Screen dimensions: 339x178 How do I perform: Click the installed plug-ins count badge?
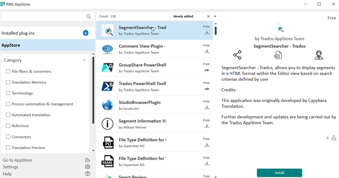(x=86, y=33)
